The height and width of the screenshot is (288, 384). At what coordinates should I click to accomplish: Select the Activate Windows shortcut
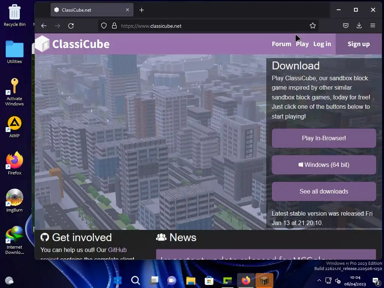point(15,92)
